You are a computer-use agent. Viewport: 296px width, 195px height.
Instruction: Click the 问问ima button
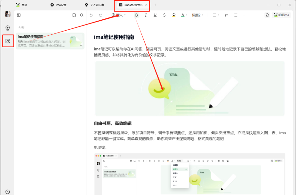point(281,15)
